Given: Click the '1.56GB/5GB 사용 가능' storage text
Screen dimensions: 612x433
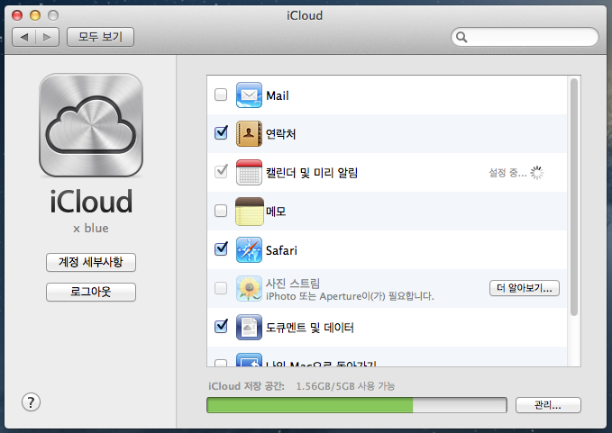Looking at the screenshot, I should pos(345,386).
